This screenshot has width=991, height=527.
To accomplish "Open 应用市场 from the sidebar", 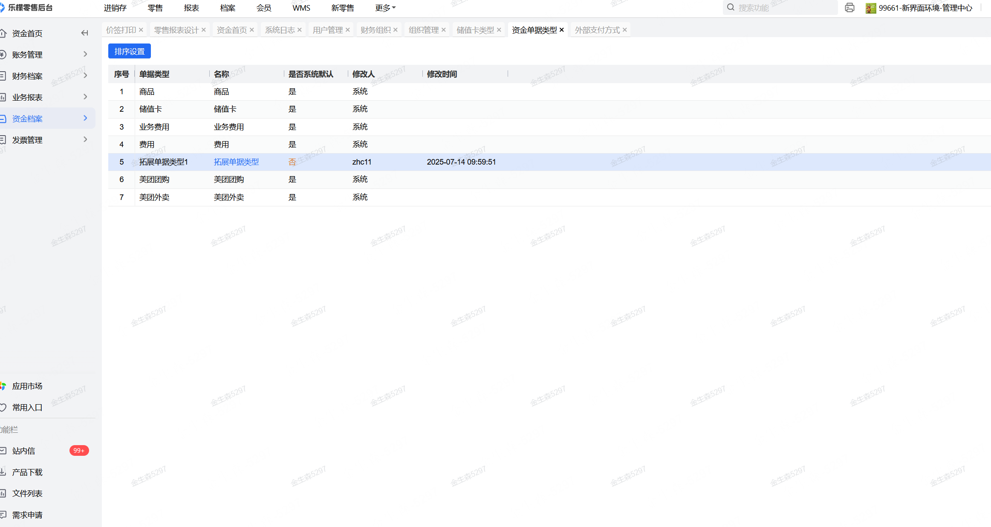I will [x=27, y=386].
